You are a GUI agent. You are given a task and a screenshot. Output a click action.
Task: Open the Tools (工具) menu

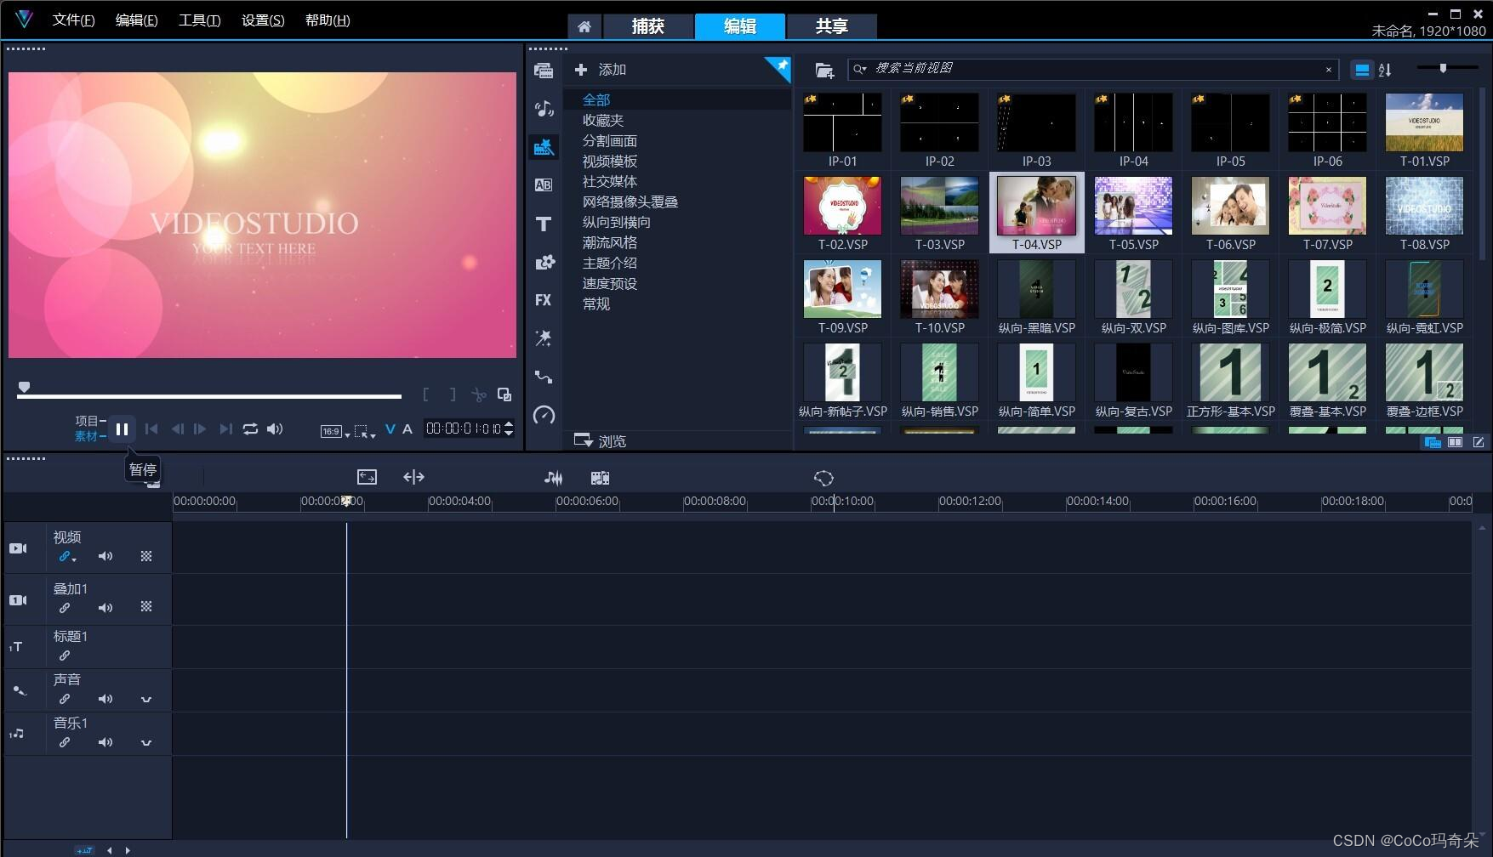pos(199,20)
